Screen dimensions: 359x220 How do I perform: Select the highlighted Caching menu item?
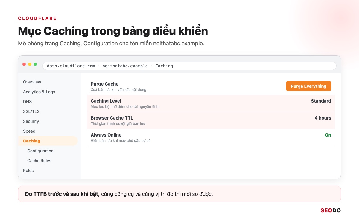click(48, 141)
